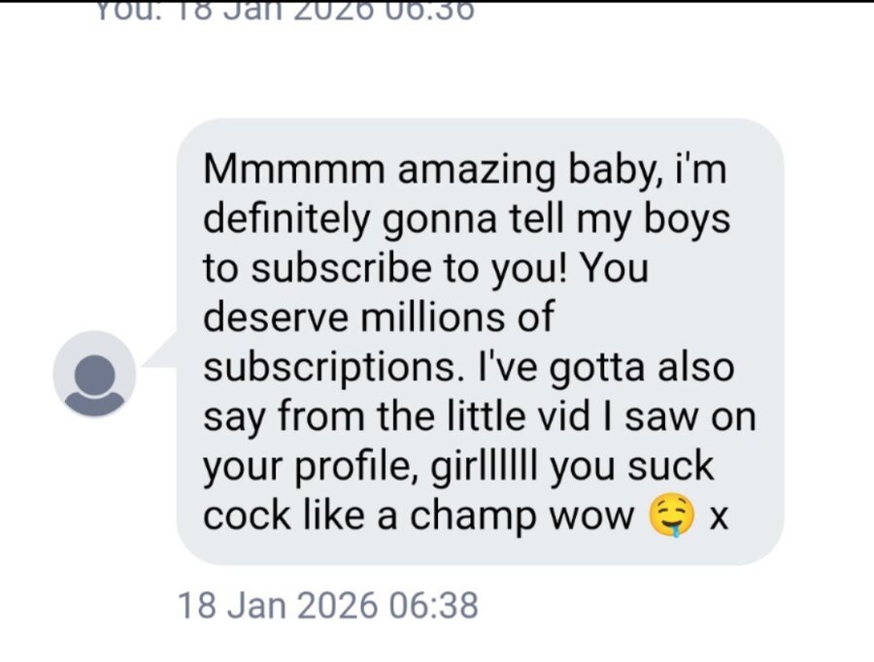Click the drooling face emoji

(x=672, y=514)
